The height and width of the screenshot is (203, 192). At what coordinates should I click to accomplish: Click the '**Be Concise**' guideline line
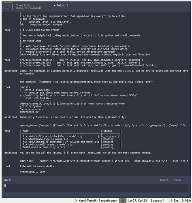75,46
